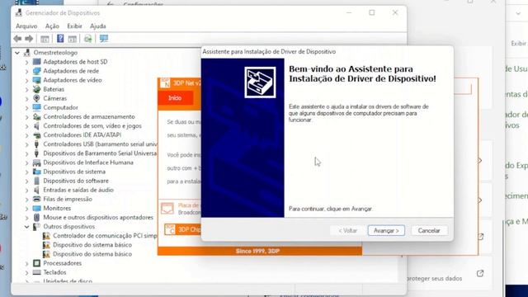Viewport: 528px width, 297px height.
Task: Click the Baterias battery icon
Action: (36, 89)
